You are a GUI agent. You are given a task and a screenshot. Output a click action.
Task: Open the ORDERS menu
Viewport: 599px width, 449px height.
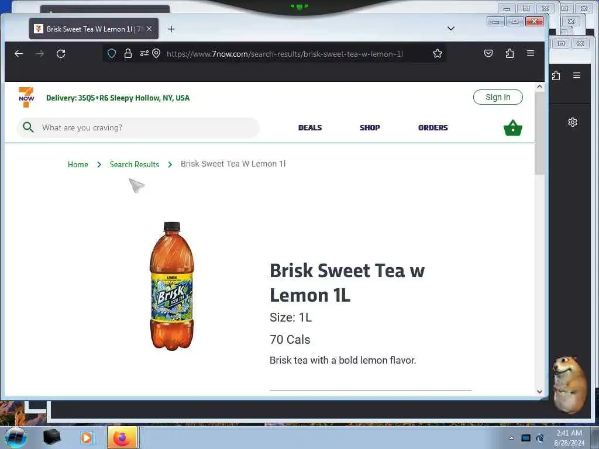pyautogui.click(x=433, y=127)
